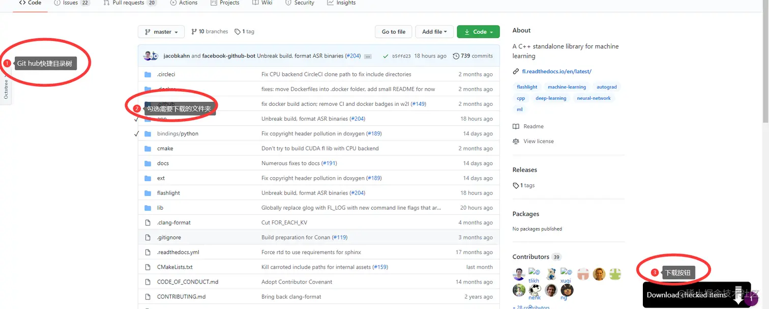This screenshot has height=309, width=769.
Task: Click the ext folder icon
Action: pos(148,178)
